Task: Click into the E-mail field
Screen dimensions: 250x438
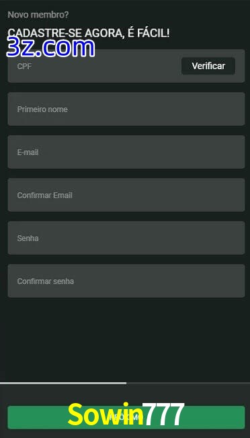Action: click(126, 152)
